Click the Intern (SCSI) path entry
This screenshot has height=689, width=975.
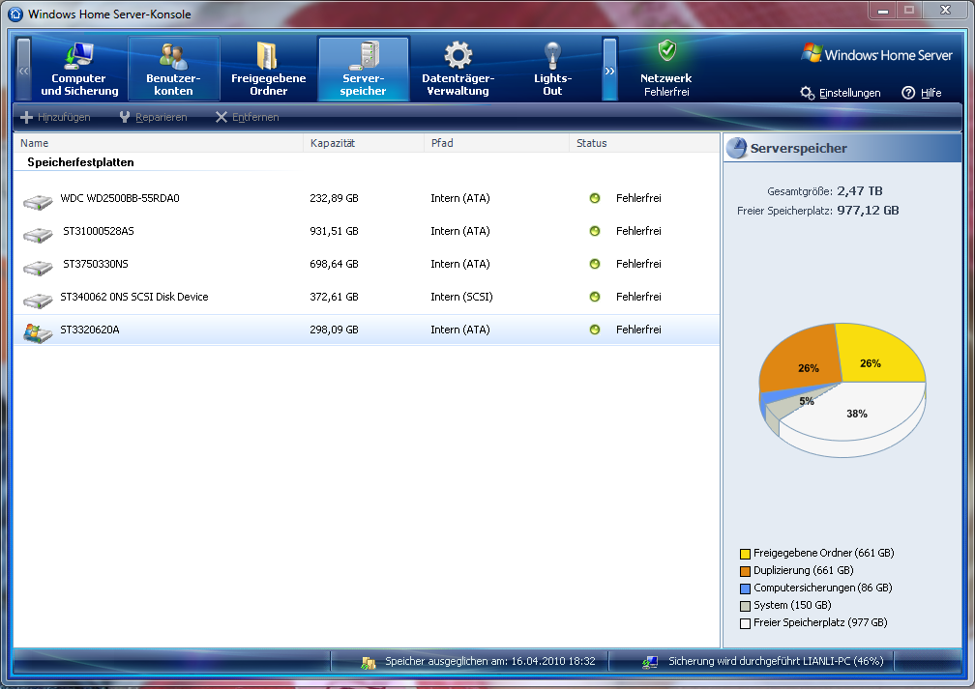coord(461,297)
